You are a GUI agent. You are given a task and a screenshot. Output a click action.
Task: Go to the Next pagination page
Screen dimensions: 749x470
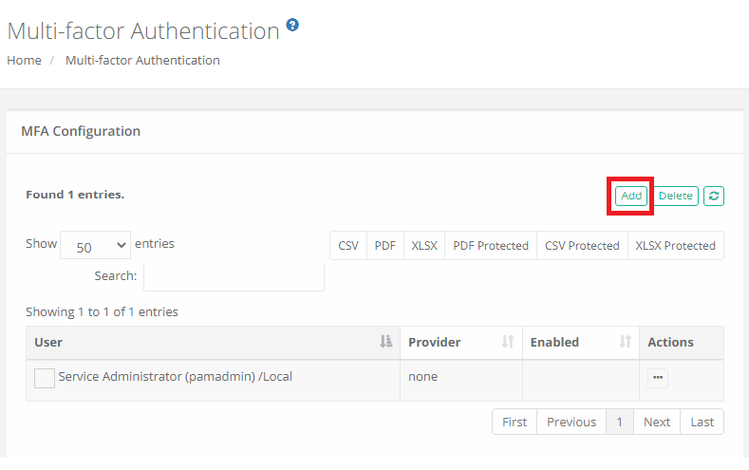(x=657, y=422)
